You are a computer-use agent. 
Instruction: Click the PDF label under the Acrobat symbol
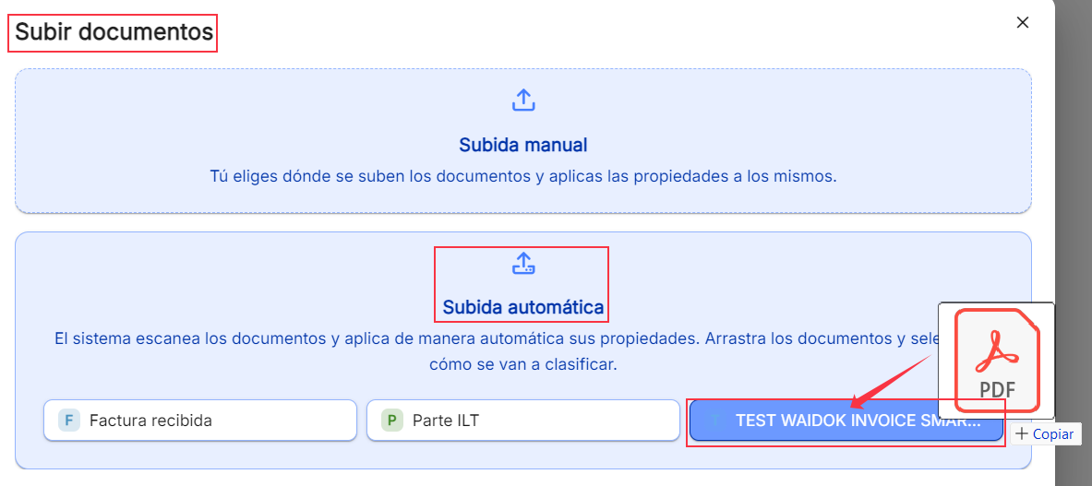pos(997,388)
